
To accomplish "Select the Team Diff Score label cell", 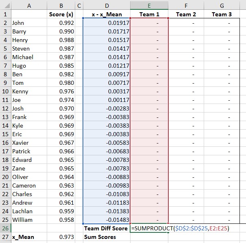I will pos(107,228).
